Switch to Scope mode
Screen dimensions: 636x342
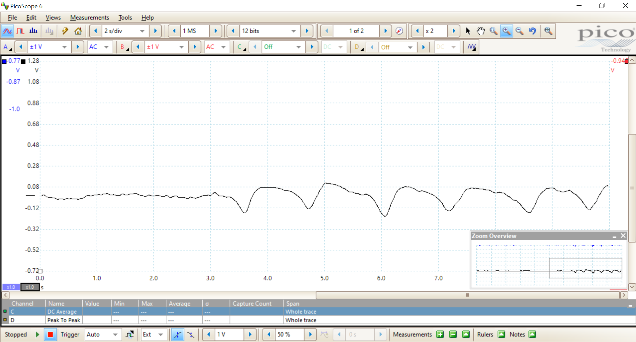point(7,31)
